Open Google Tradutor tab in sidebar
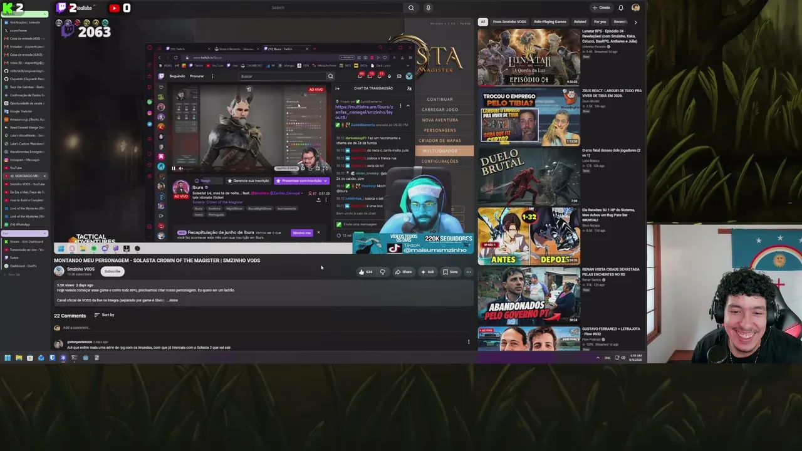This screenshot has width=802, height=451. [25, 111]
